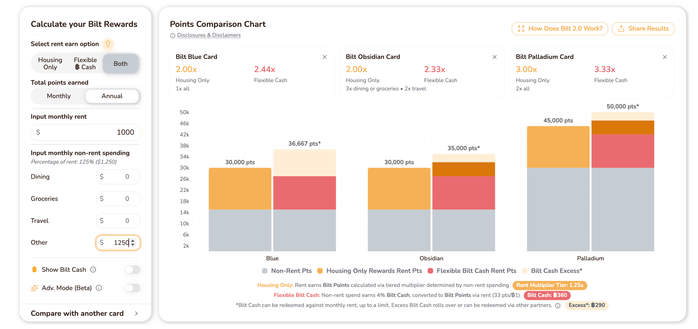Click the orange Bilt Cash currency icon

(x=34, y=269)
